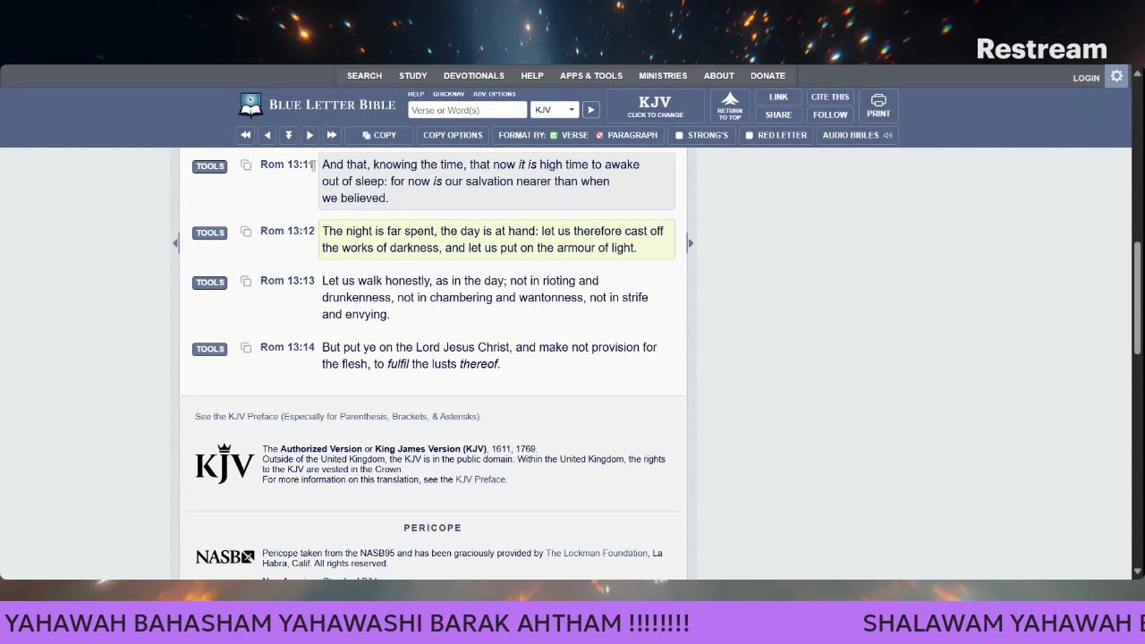Screen dimensions: 1145x644
Task: Open the Help menu
Action: click(532, 76)
